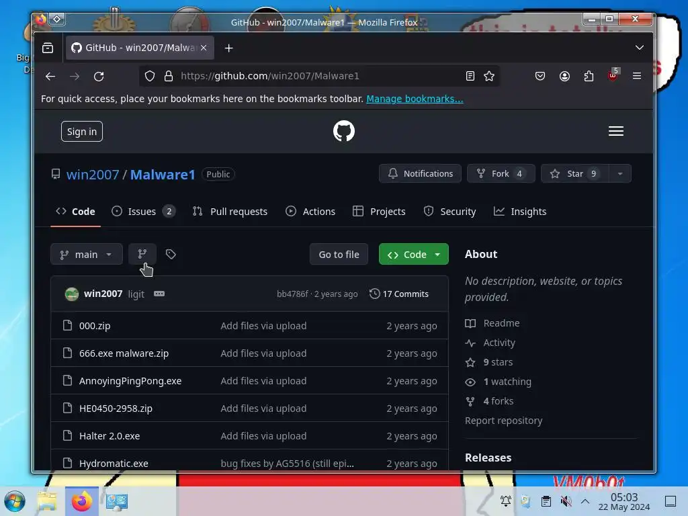This screenshot has height=516, width=688.
Task: Open the Halter 2.0.exe file
Action: [110, 435]
